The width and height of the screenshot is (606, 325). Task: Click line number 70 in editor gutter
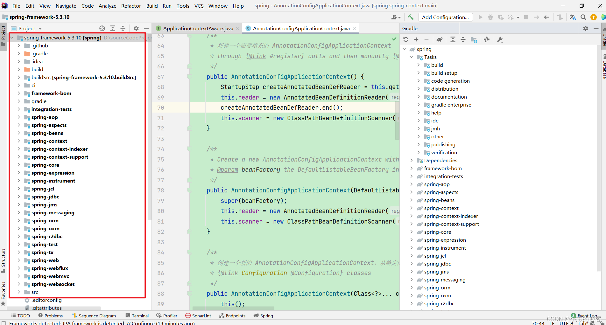(161, 107)
